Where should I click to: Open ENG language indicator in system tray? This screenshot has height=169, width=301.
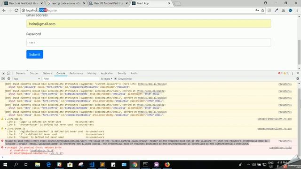(x=271, y=165)
